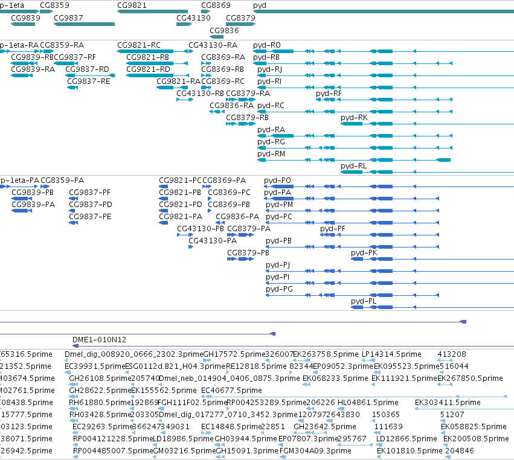Click the pyd-RO transcript label
514x460 pixels.
pos(267,45)
